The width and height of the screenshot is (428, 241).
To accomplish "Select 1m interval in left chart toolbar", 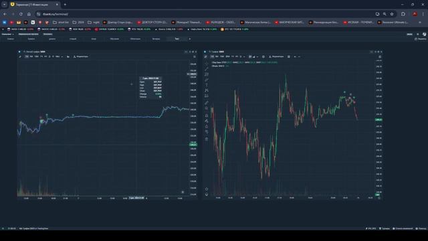I will [x=27, y=56].
